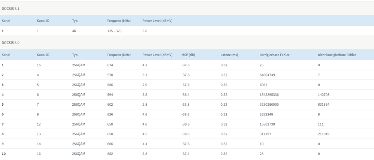Click uncorrectable errors value 140708
The image size is (374, 160).
(323, 95)
